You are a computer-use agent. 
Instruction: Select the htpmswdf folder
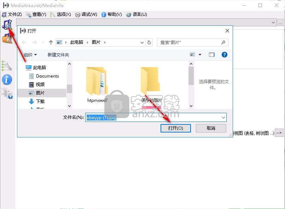[97, 83]
